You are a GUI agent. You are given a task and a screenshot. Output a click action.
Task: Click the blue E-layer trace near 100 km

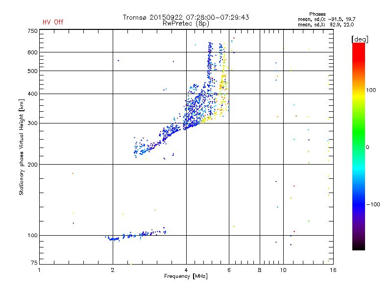click(x=136, y=235)
